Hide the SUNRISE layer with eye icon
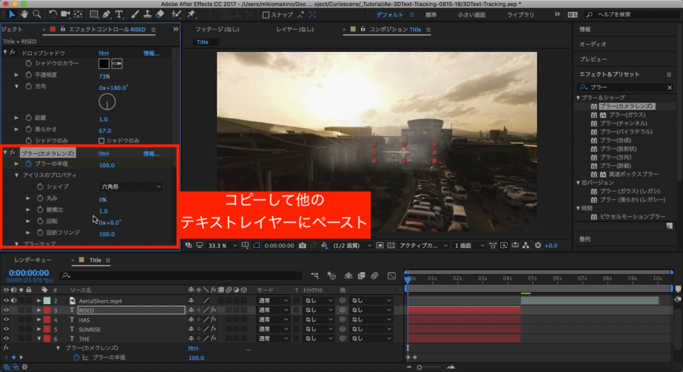 [6, 329]
